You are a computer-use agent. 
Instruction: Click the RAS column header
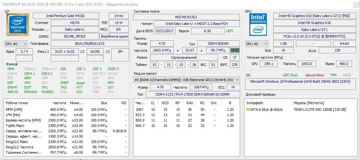[190, 103]
